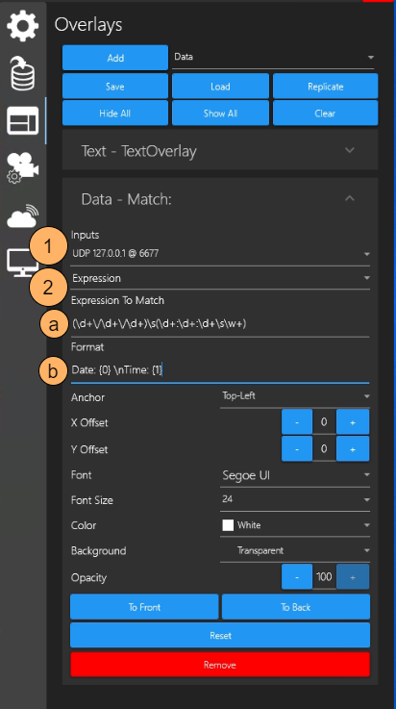Open the settings gear sidebar icon

(x=22, y=26)
